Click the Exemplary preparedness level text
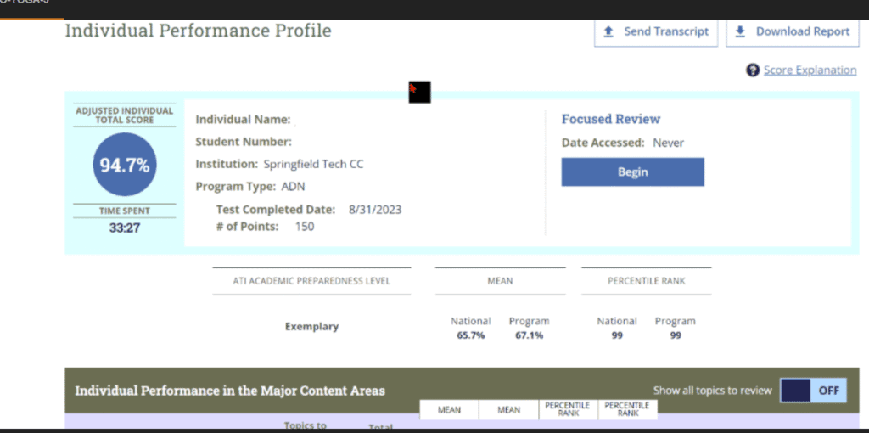The height and width of the screenshot is (433, 869). pyautogui.click(x=311, y=327)
